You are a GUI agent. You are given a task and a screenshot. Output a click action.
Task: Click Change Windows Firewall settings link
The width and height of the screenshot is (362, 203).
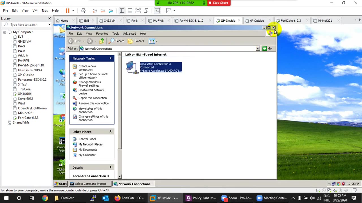pyautogui.click(x=89, y=84)
